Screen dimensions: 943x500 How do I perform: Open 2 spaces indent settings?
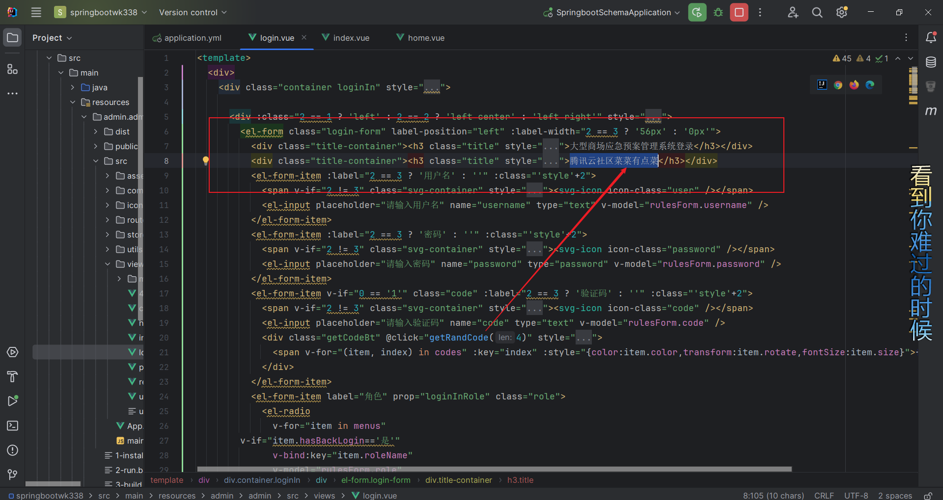pyautogui.click(x=895, y=496)
